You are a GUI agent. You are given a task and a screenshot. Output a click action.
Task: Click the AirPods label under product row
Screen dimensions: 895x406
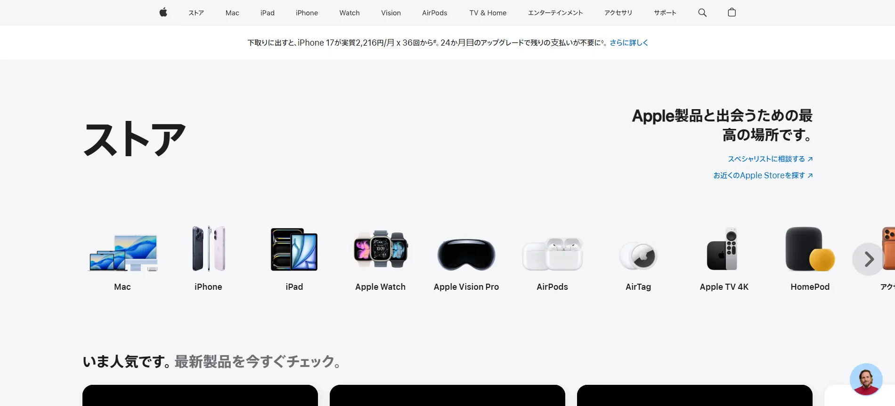pos(553,287)
